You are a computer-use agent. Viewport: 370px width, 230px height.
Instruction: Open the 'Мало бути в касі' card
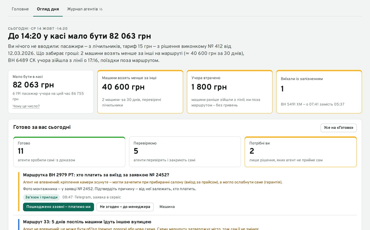pos(51,92)
